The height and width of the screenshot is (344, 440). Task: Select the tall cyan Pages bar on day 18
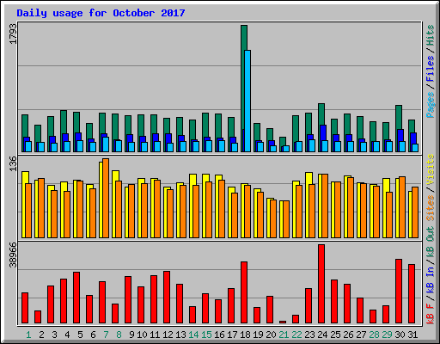pyautogui.click(x=247, y=101)
